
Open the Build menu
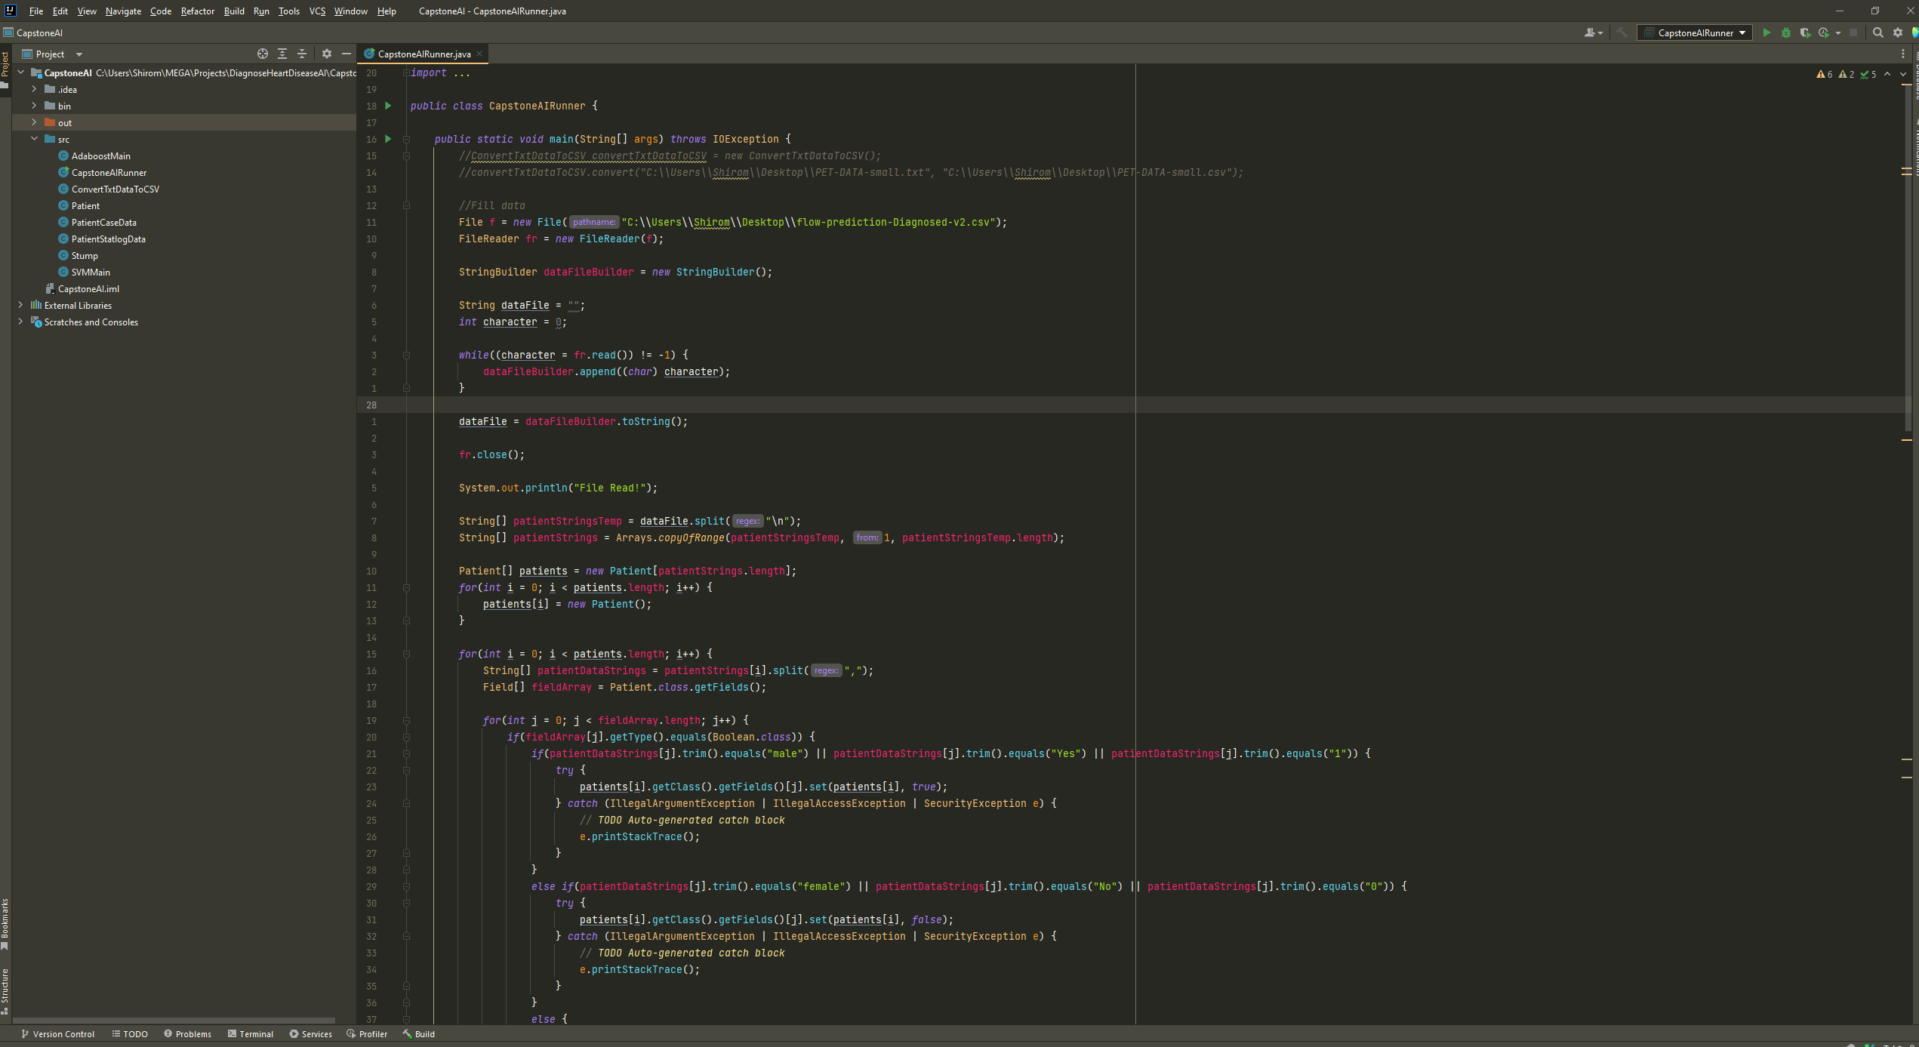(x=234, y=11)
